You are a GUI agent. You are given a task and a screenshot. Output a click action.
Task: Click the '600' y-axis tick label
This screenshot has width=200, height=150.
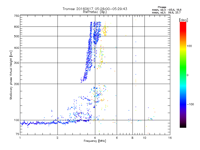pyautogui.click(x=16, y=27)
